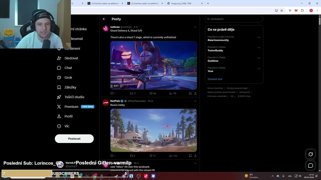Open @NotPaloleaks handle link
This screenshot has height=180, width=321.
pyautogui.click(x=137, y=101)
